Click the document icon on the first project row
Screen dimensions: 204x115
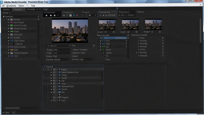59,70
